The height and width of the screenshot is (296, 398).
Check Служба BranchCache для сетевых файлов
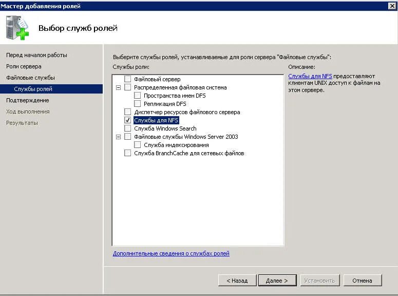coord(128,153)
